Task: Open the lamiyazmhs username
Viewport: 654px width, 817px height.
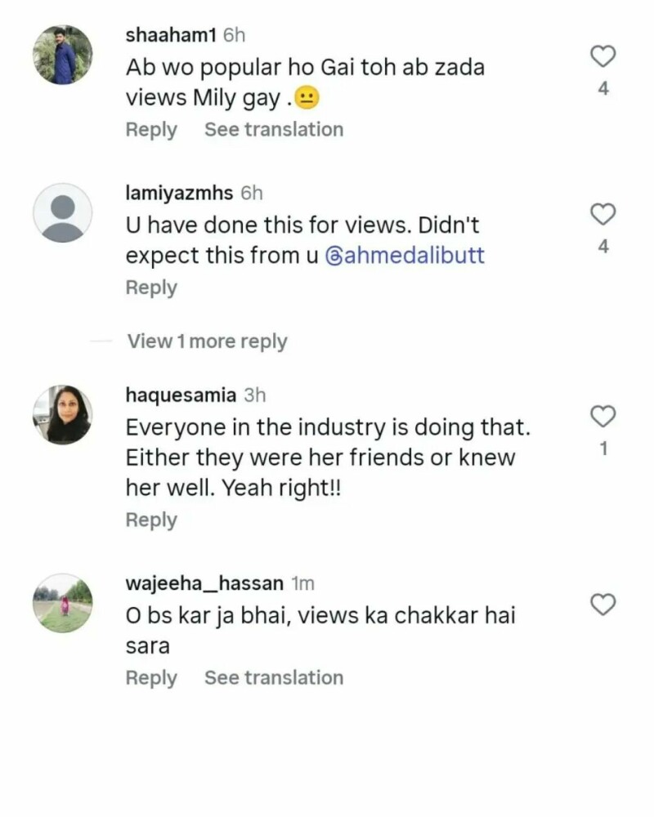Action: click(x=180, y=193)
